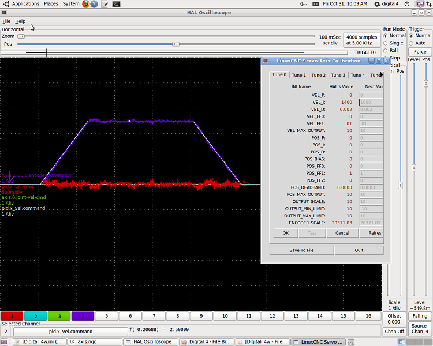Turn the selected channel off

(394, 332)
